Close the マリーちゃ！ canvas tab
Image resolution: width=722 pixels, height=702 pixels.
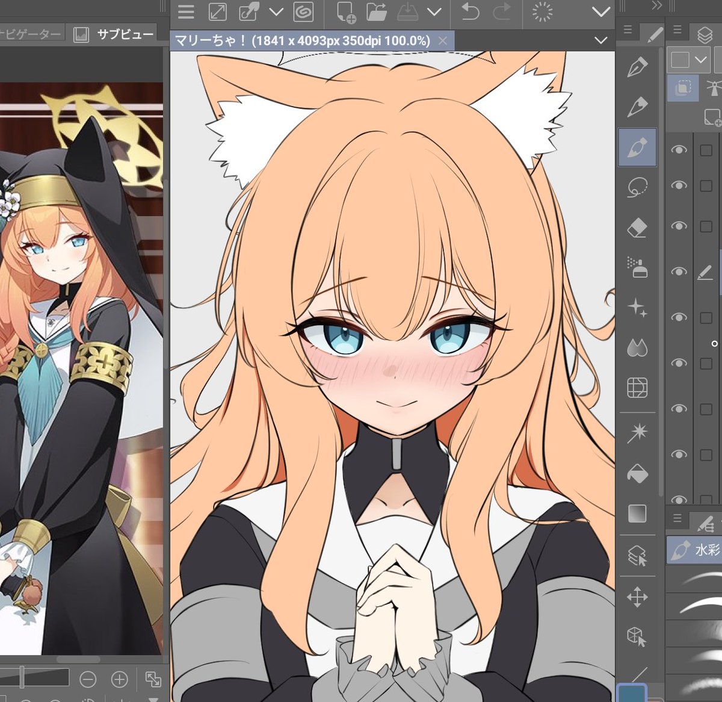point(443,41)
